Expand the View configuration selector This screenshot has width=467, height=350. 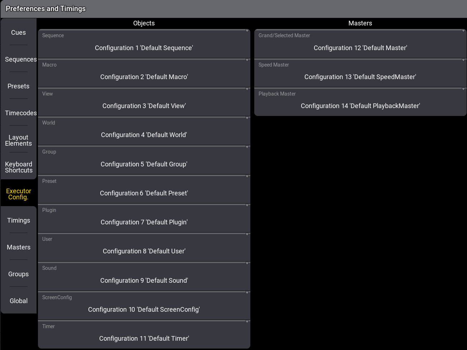click(x=144, y=102)
